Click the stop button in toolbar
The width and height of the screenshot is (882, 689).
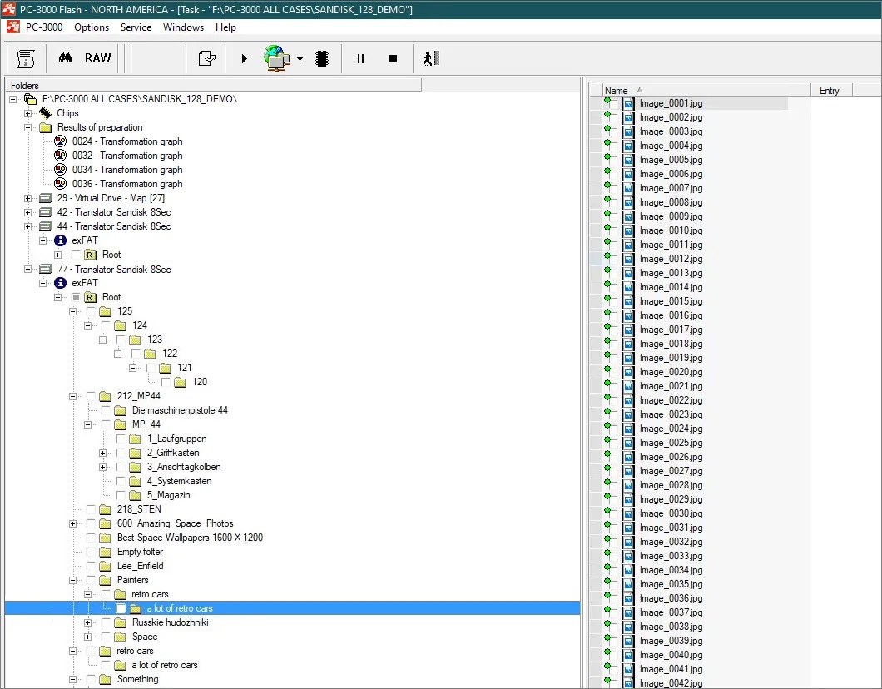tap(394, 58)
